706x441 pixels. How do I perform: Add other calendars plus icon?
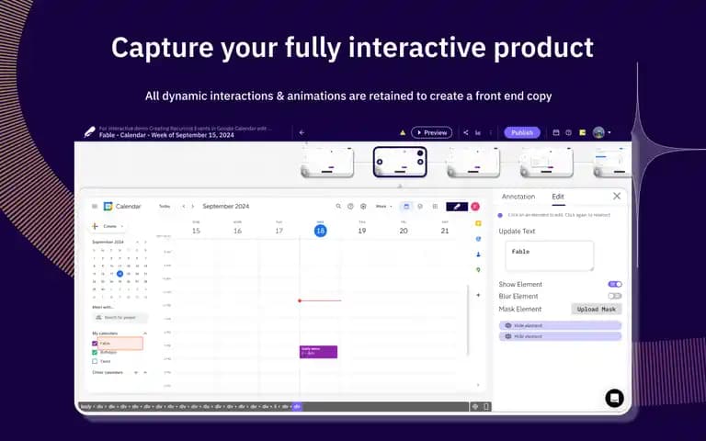(136, 372)
